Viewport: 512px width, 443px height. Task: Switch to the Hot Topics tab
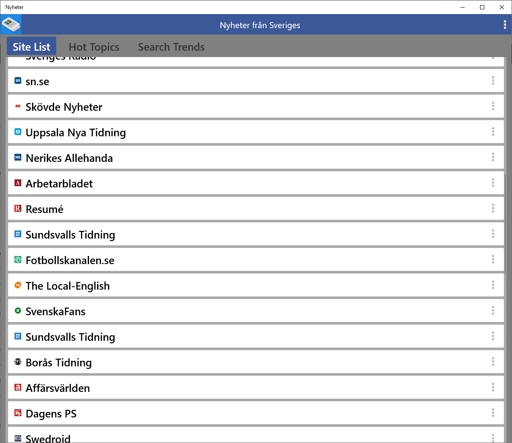click(94, 47)
